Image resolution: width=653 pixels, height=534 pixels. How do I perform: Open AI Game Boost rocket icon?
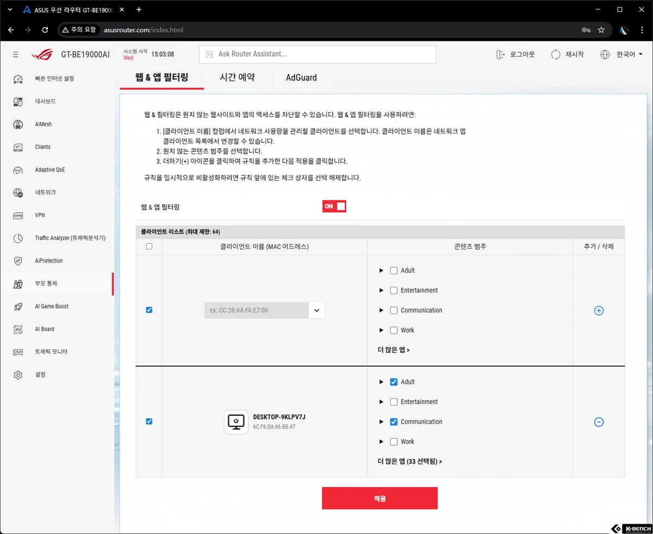18,306
